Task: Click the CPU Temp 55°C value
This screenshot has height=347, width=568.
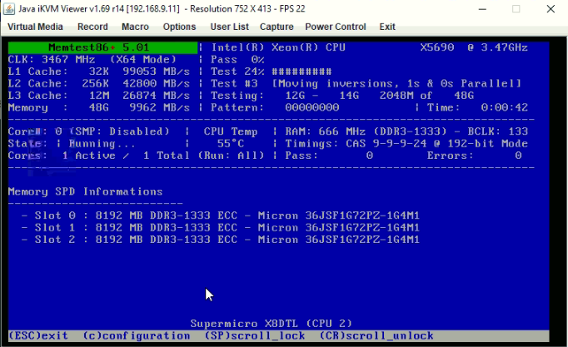Action: tap(231, 144)
